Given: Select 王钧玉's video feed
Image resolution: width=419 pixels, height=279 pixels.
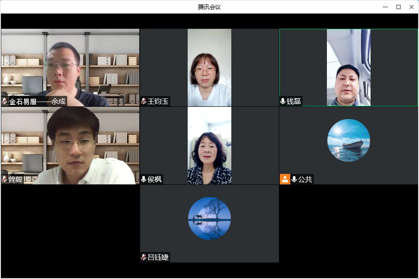Looking at the screenshot, I should (209, 68).
